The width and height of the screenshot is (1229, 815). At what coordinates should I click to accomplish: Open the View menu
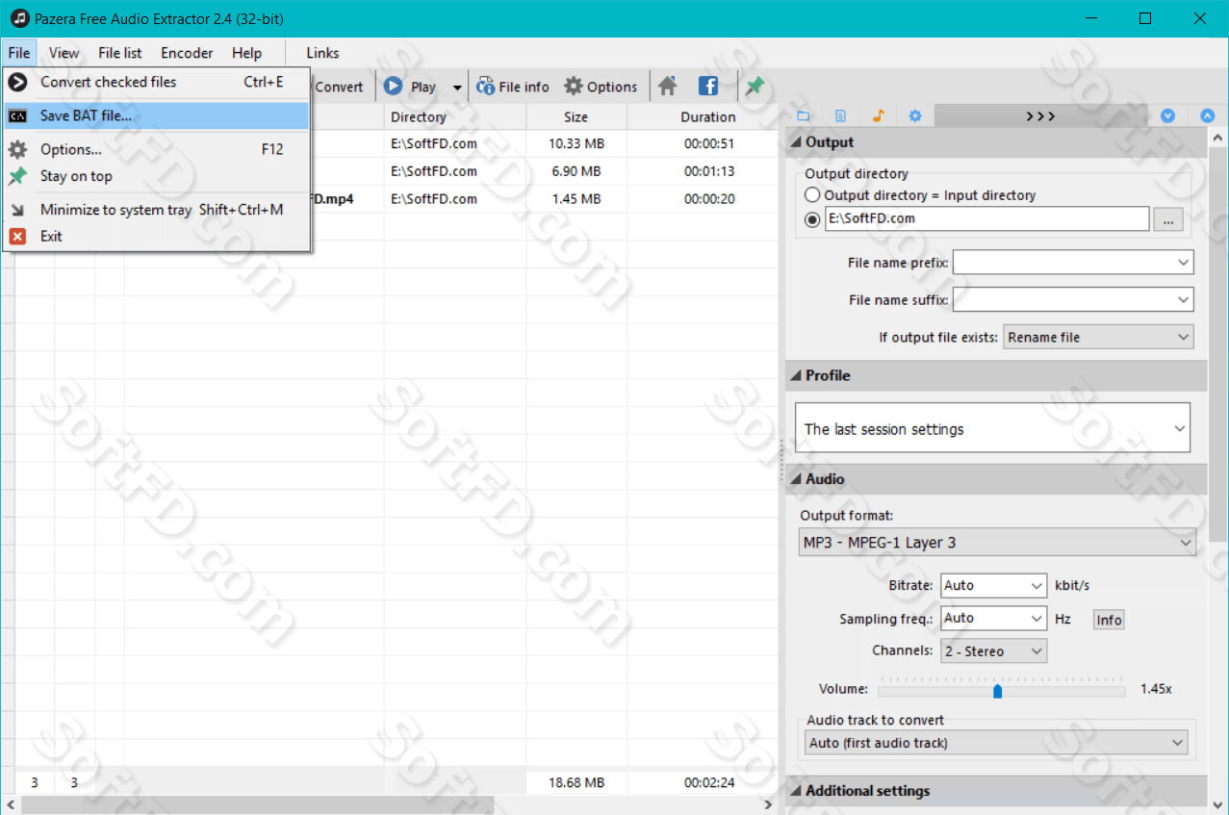[64, 53]
